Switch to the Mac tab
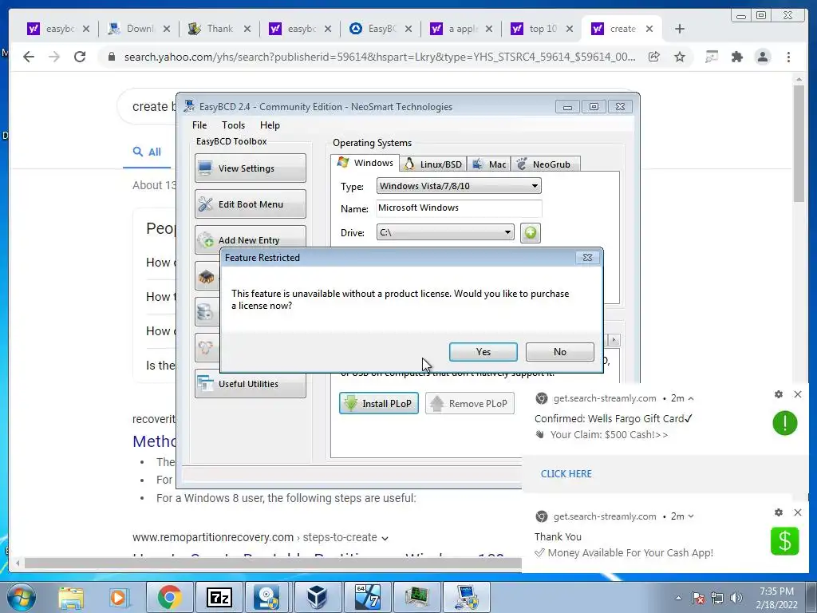The image size is (817, 613). 489,164
